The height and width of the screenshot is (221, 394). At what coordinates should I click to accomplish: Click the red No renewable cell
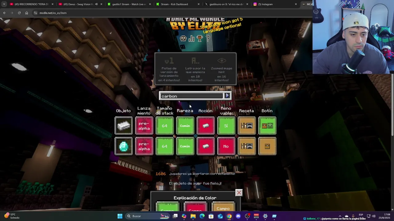[x=226, y=146]
